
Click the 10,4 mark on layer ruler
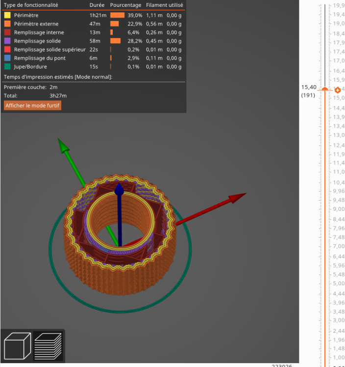[339, 183]
